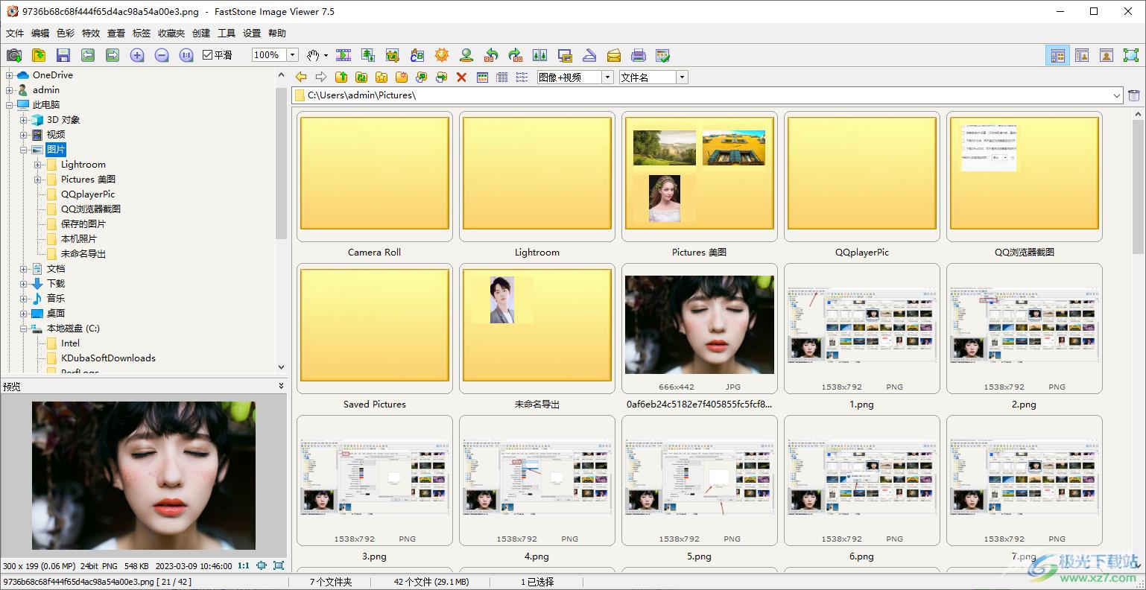Click the Compare selected images icon
This screenshot has width=1146, height=590.
tap(540, 55)
